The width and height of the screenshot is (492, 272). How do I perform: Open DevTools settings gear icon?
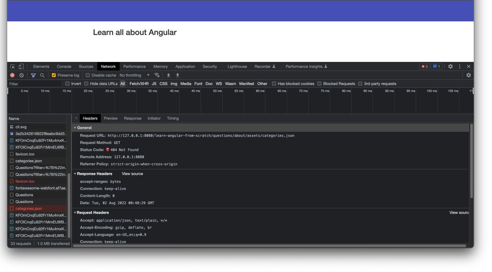451,66
